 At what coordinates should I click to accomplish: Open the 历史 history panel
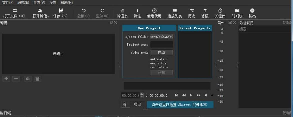click(192, 13)
